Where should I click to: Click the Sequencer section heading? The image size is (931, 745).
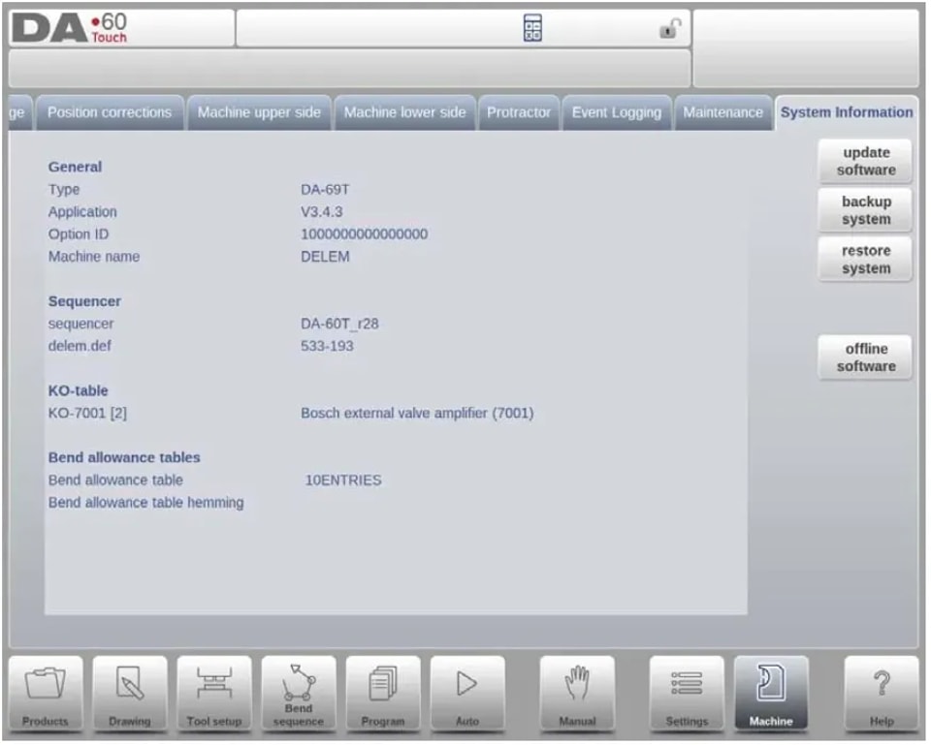pos(84,301)
